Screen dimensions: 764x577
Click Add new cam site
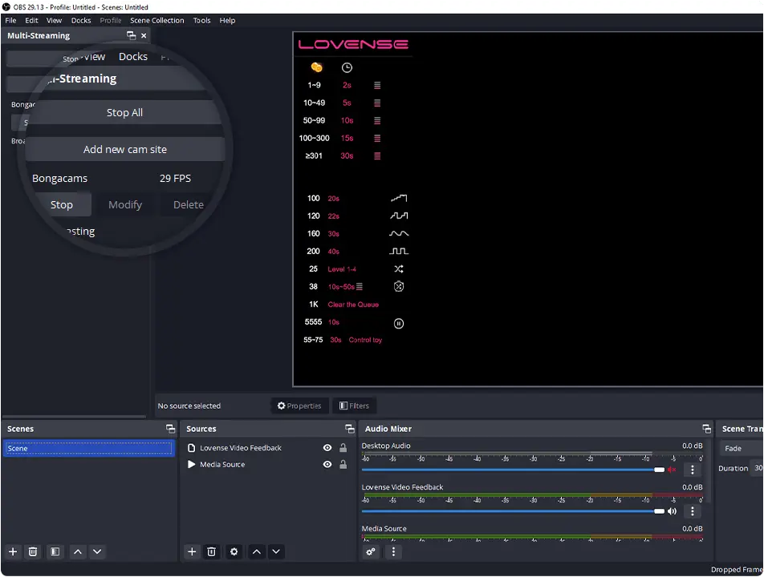124,149
